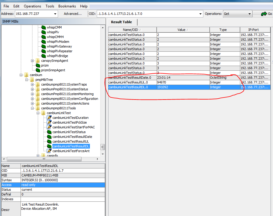Open the Edit menu

16,6
